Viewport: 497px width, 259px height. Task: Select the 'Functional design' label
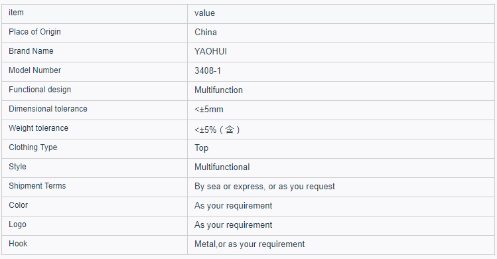40,90
